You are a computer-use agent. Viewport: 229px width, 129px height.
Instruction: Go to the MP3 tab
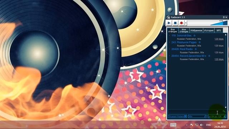219,30
